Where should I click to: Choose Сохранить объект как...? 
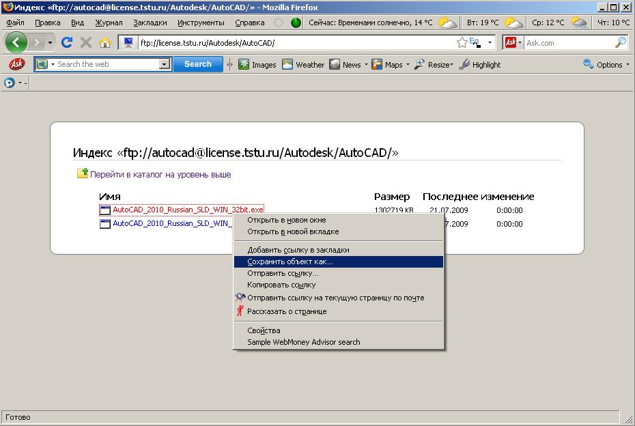[339, 261]
